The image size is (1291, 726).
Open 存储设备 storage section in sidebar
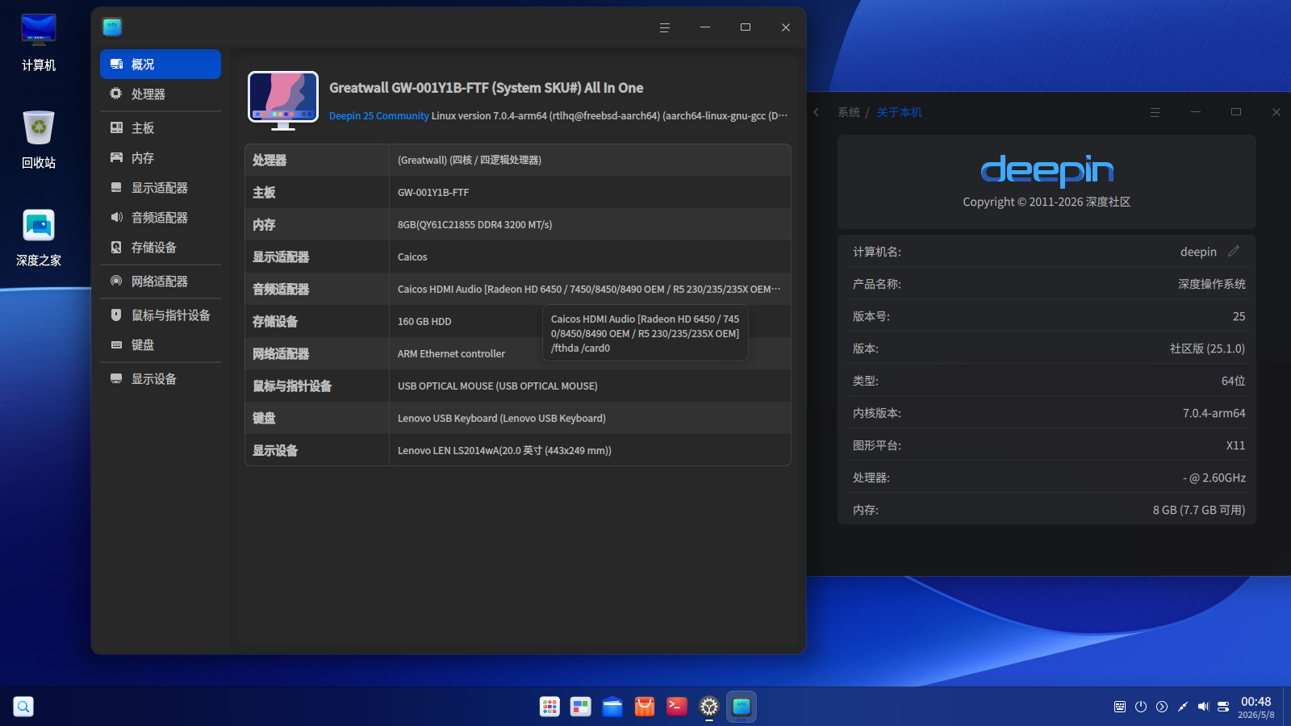pos(161,248)
